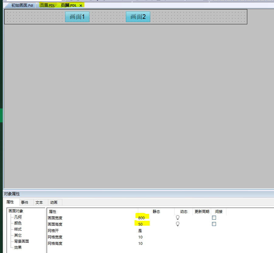Click the 网格宽度 property name

coord(55,237)
